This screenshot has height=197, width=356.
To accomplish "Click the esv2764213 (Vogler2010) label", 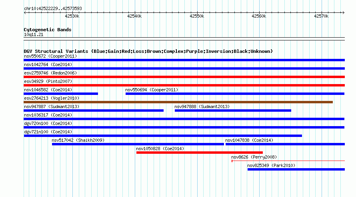I will pyautogui.click(x=52, y=98).
